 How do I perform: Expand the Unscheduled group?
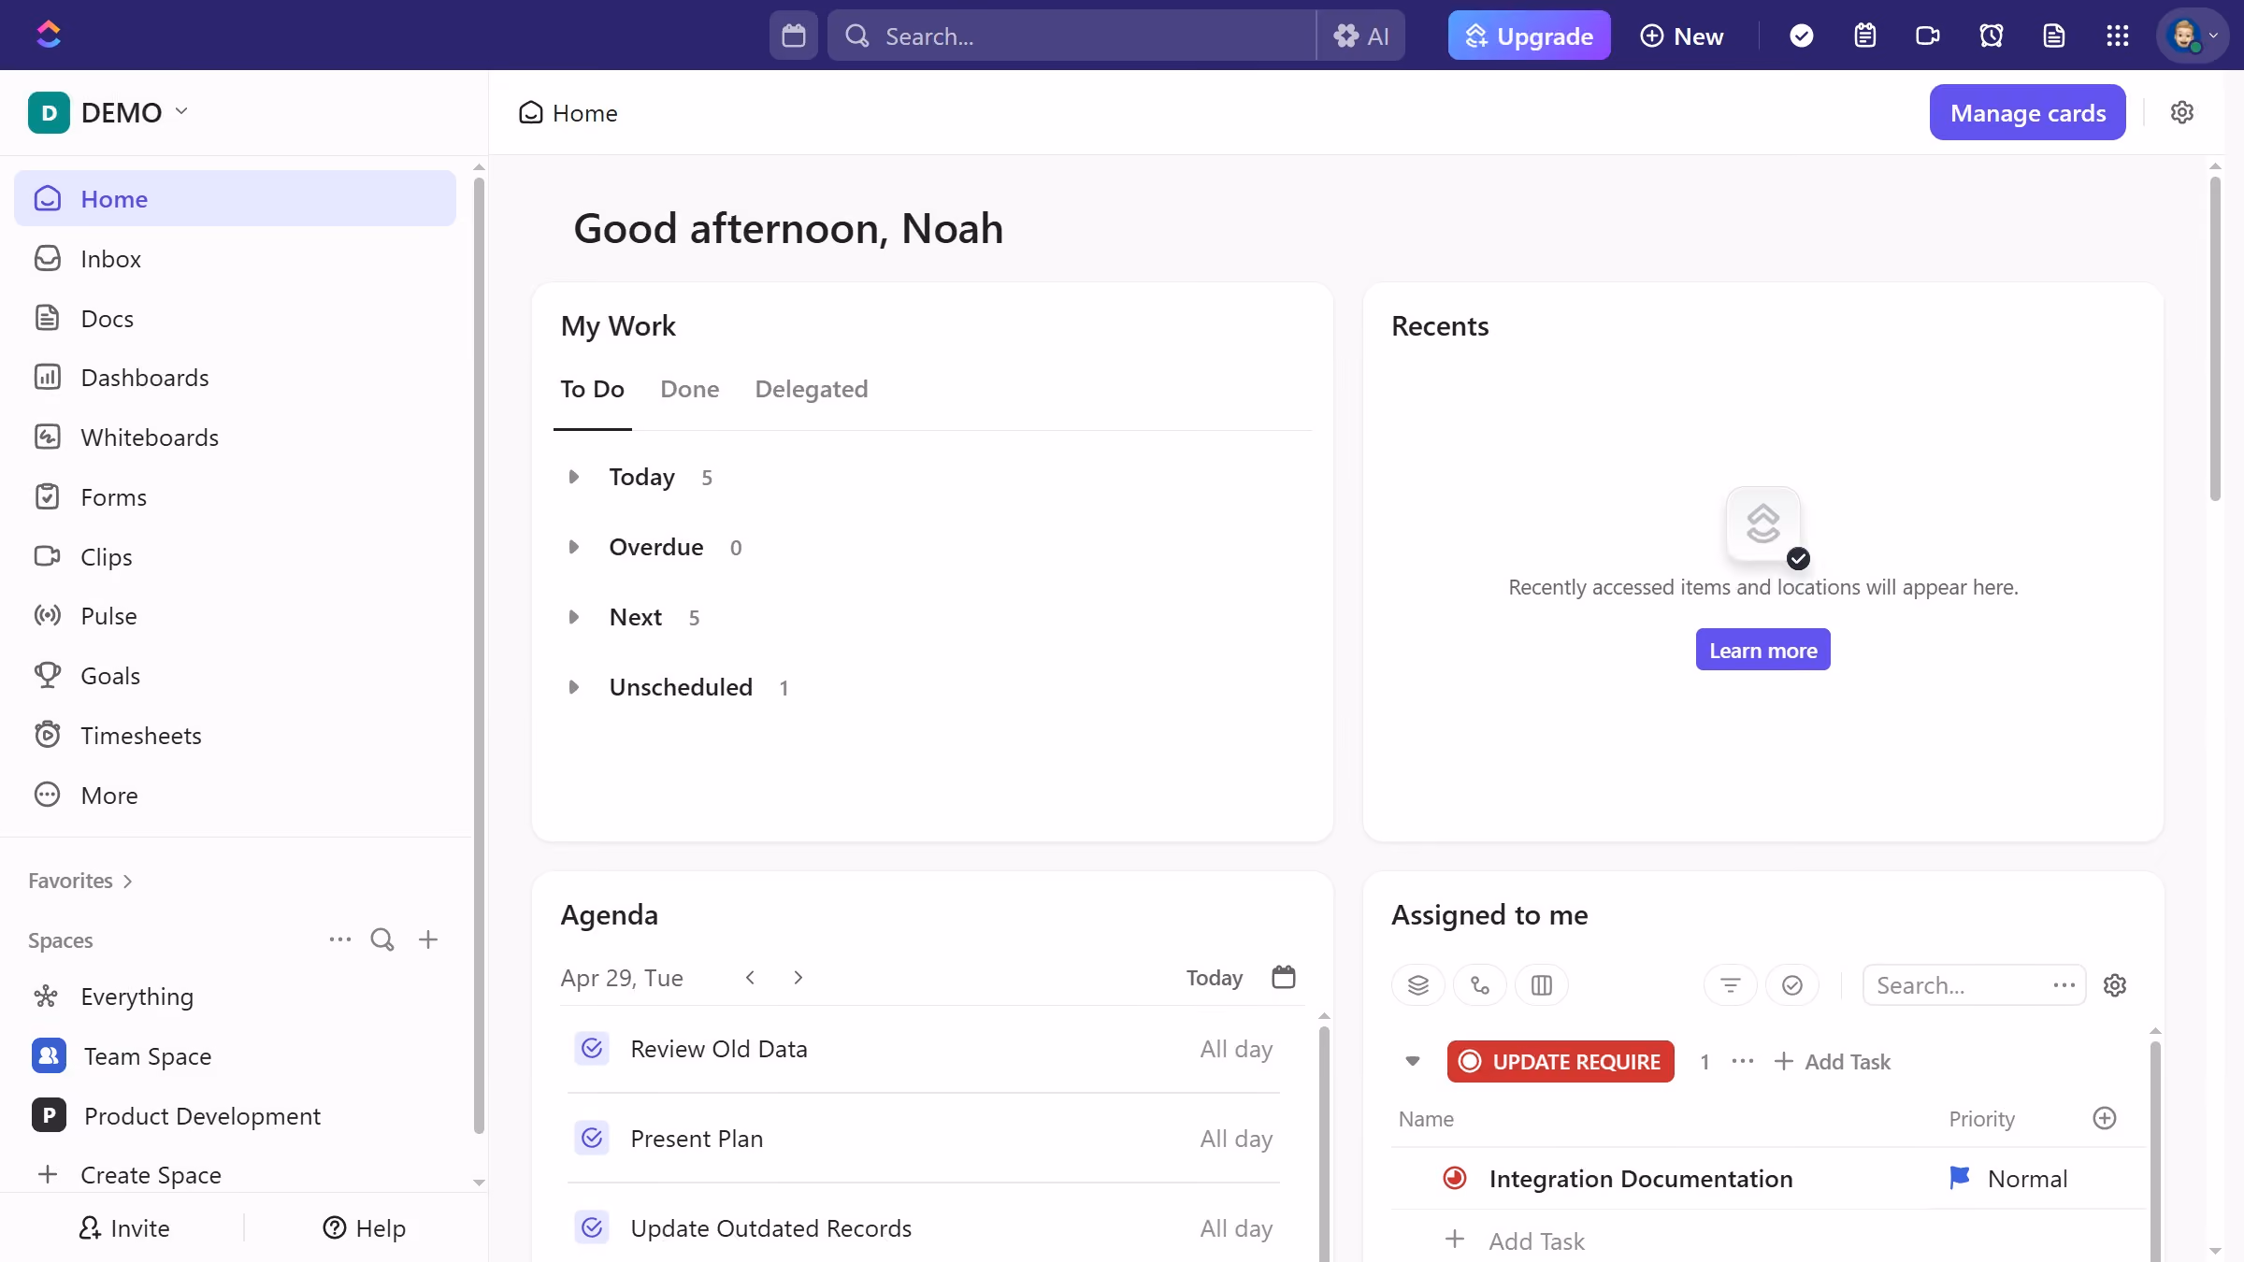point(574,687)
